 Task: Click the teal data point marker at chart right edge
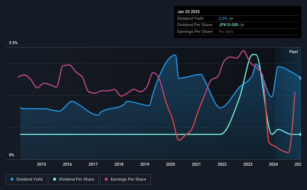coord(301,134)
